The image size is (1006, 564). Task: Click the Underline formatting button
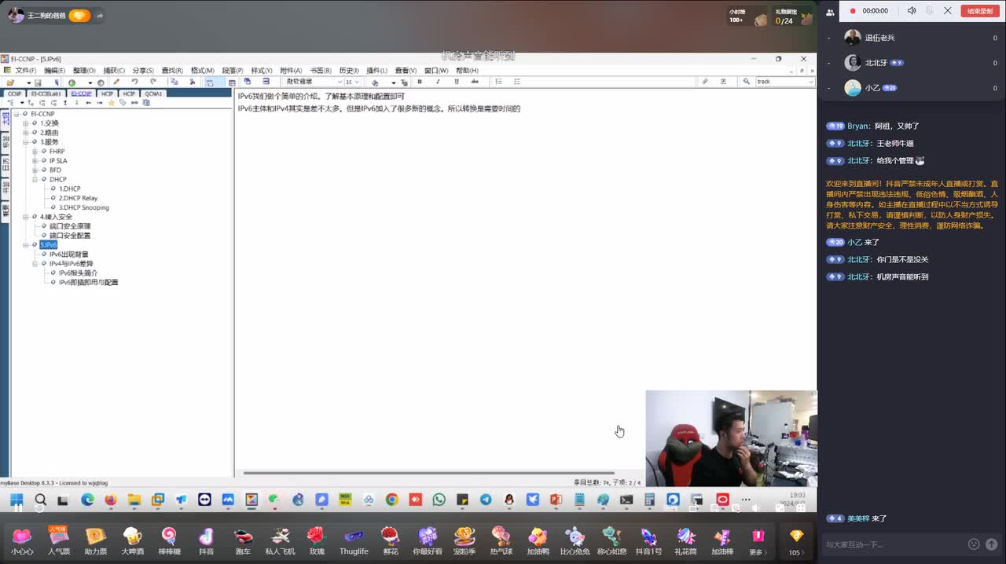click(x=457, y=82)
